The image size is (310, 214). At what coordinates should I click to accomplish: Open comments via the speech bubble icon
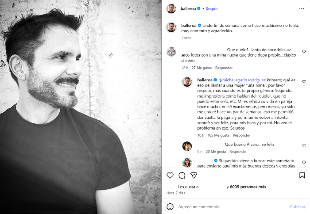click(182, 176)
